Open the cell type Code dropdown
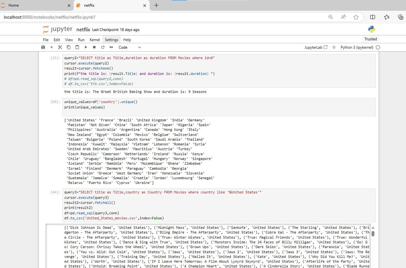The width and height of the screenshot is (406, 268). 130,48
